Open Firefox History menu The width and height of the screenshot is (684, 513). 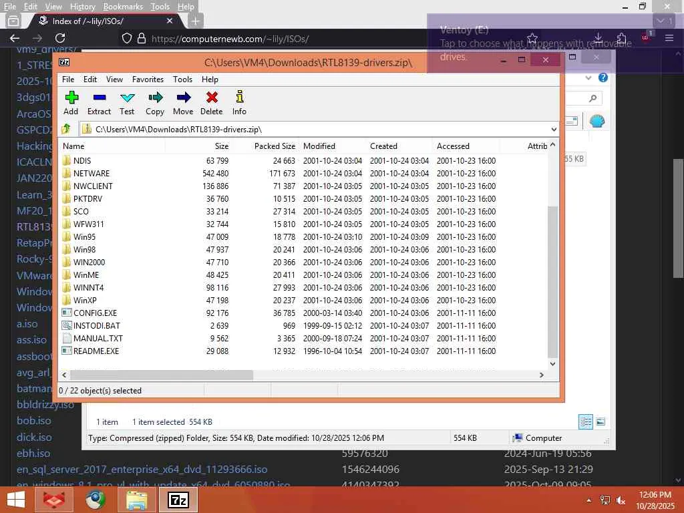pos(82,7)
